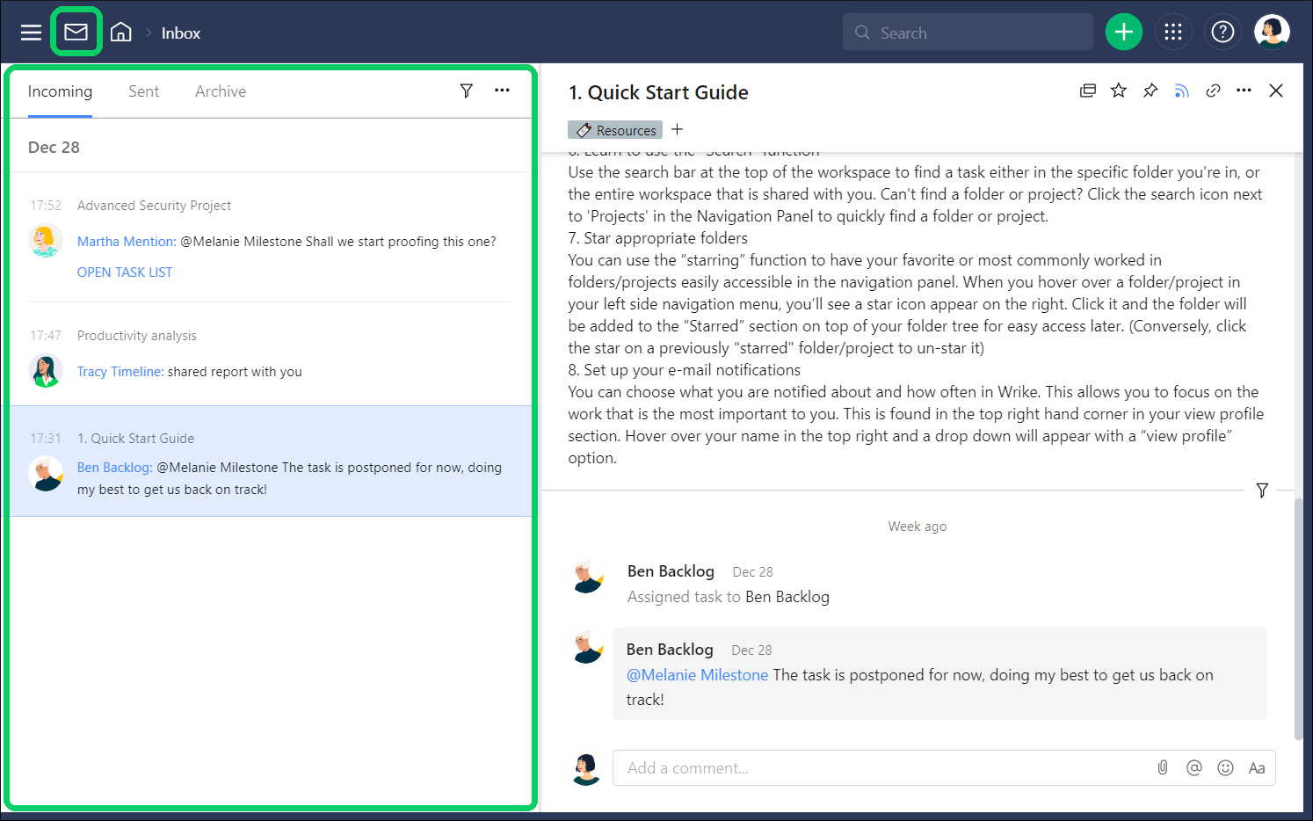
Task: Open the workspace apps grid
Action: (x=1173, y=32)
